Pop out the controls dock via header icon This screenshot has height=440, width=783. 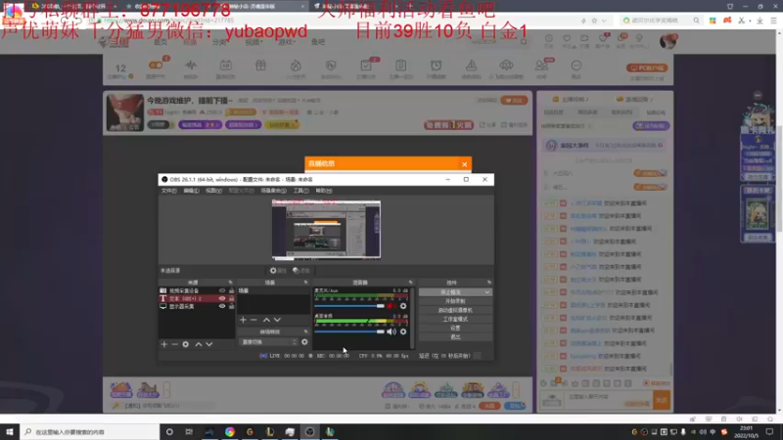point(488,283)
